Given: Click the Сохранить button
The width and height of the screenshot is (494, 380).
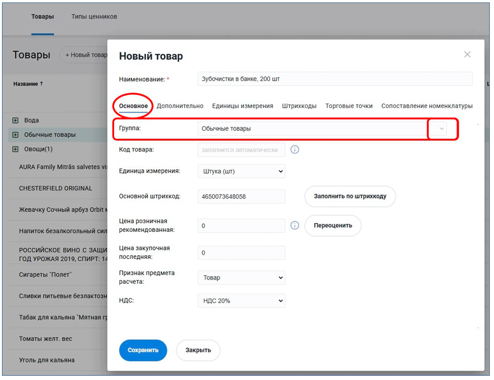Looking at the screenshot, I should [x=143, y=350].
